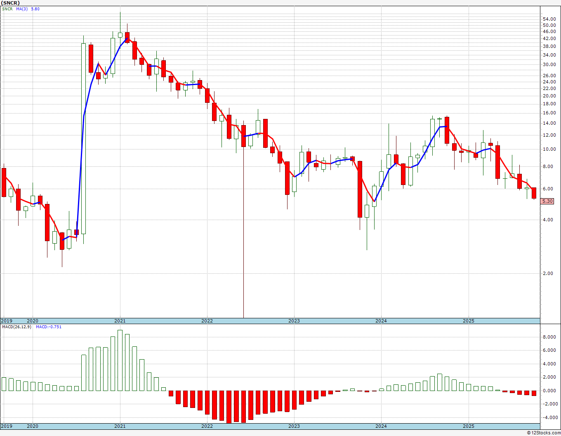Click 2021 on the price chart time axis
The image size is (561, 436).
point(120,321)
